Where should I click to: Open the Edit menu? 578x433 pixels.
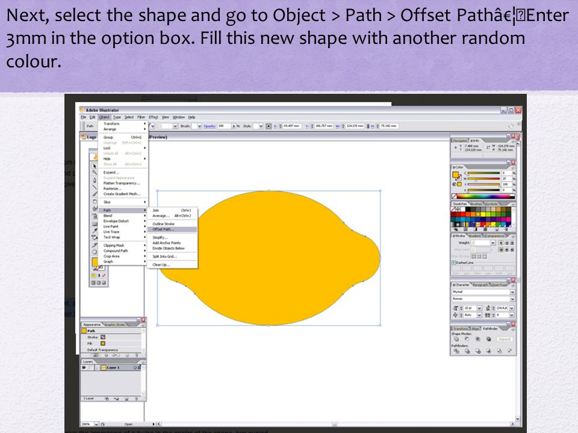pos(92,117)
